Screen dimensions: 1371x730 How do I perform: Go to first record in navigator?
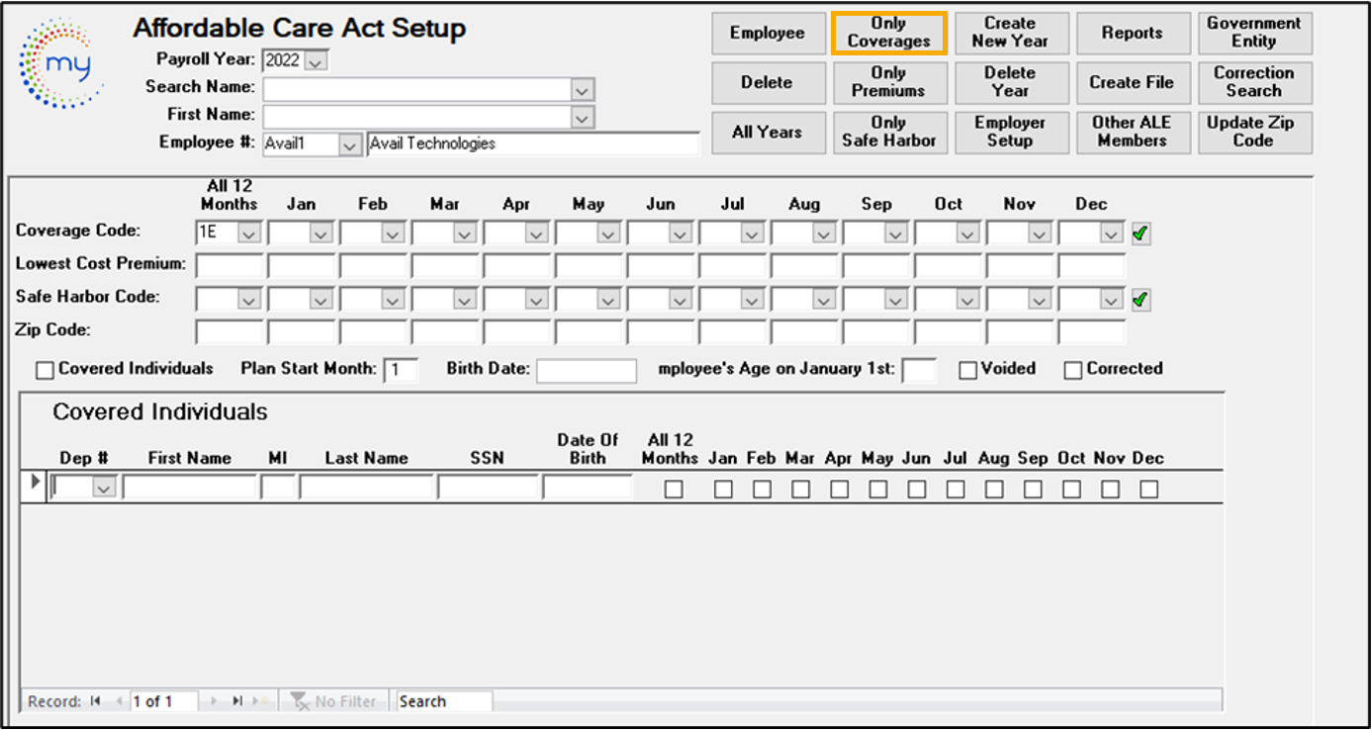click(x=96, y=701)
